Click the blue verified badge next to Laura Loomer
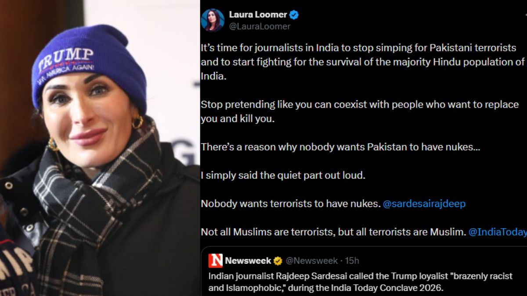 294,15
